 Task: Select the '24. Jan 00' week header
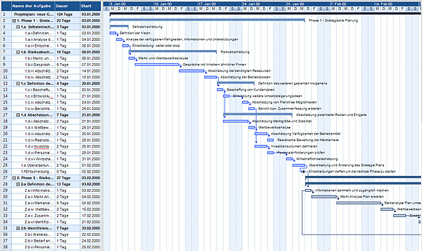point(264,4)
